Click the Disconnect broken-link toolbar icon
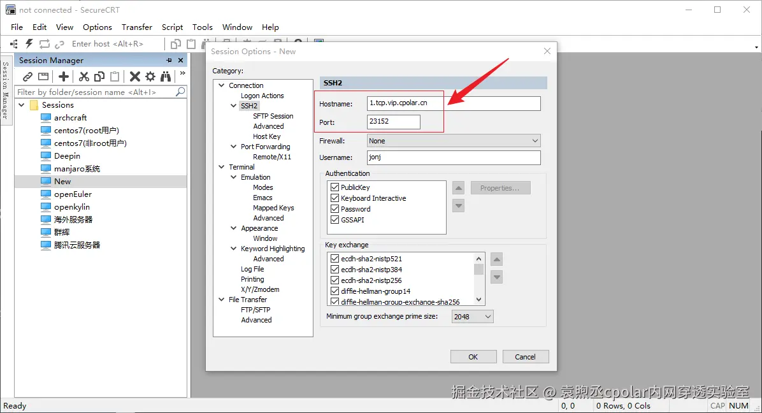 pos(59,44)
